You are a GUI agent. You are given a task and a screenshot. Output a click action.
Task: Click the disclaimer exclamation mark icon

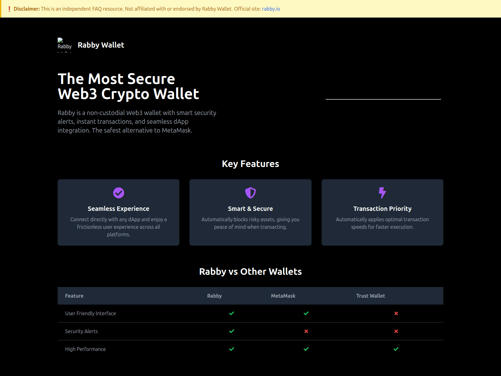tap(9, 9)
